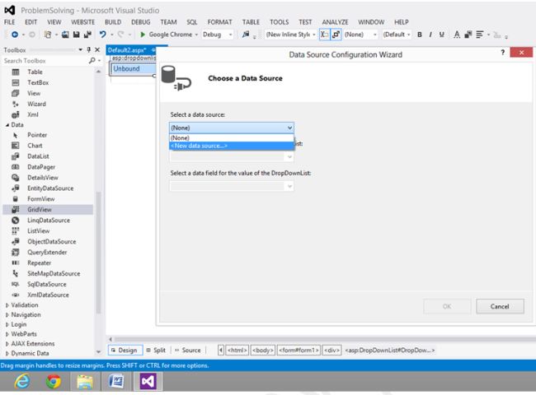The image size is (536, 395).
Task: Collapse the Data toolbox group
Action: point(7,125)
